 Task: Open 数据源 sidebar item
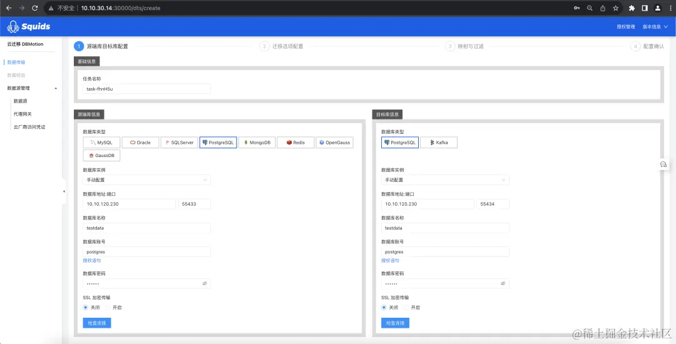point(20,101)
